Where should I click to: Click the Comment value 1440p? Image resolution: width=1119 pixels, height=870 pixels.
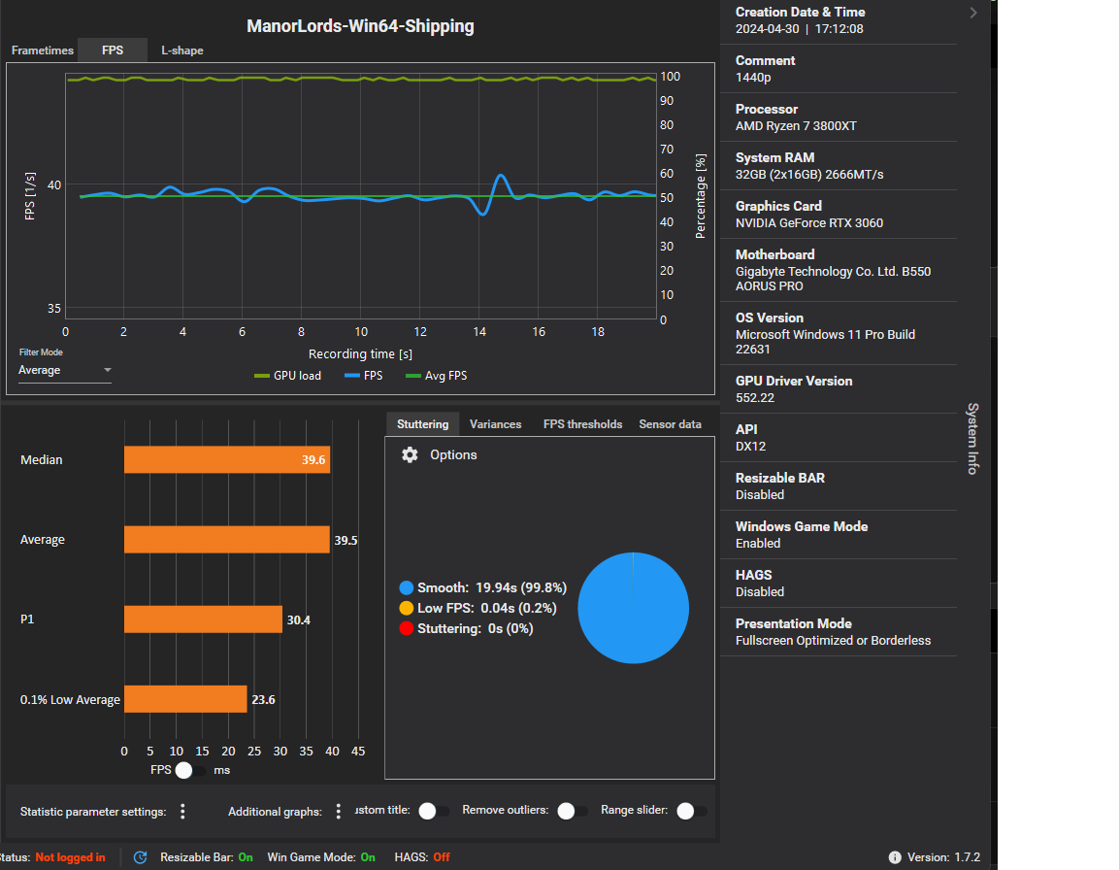click(753, 77)
